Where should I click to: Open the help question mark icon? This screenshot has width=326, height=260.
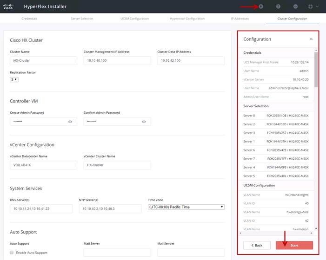coord(278,6)
